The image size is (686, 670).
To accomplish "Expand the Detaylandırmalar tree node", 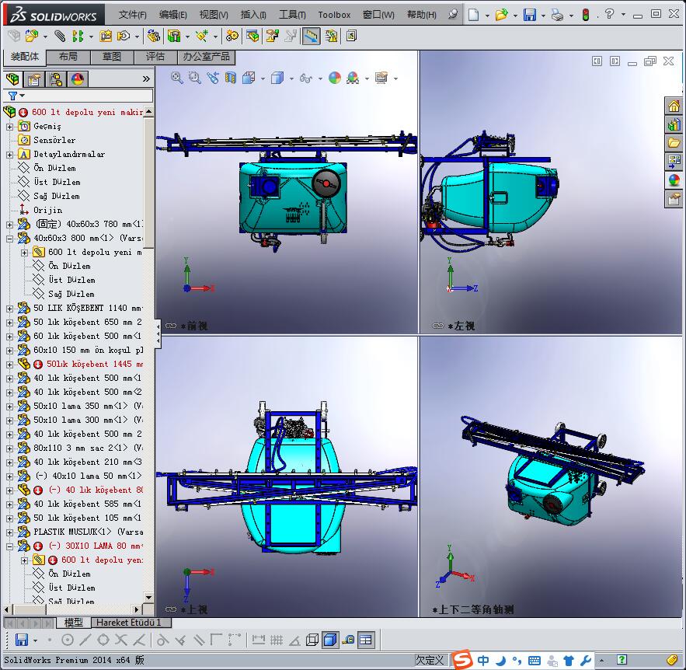I will [9, 155].
